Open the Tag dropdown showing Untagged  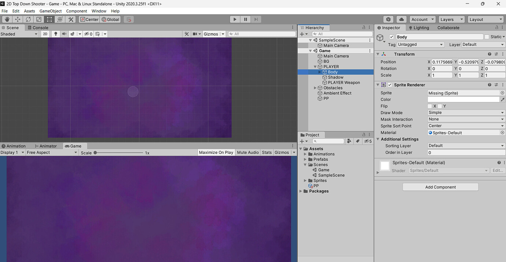click(x=420, y=44)
